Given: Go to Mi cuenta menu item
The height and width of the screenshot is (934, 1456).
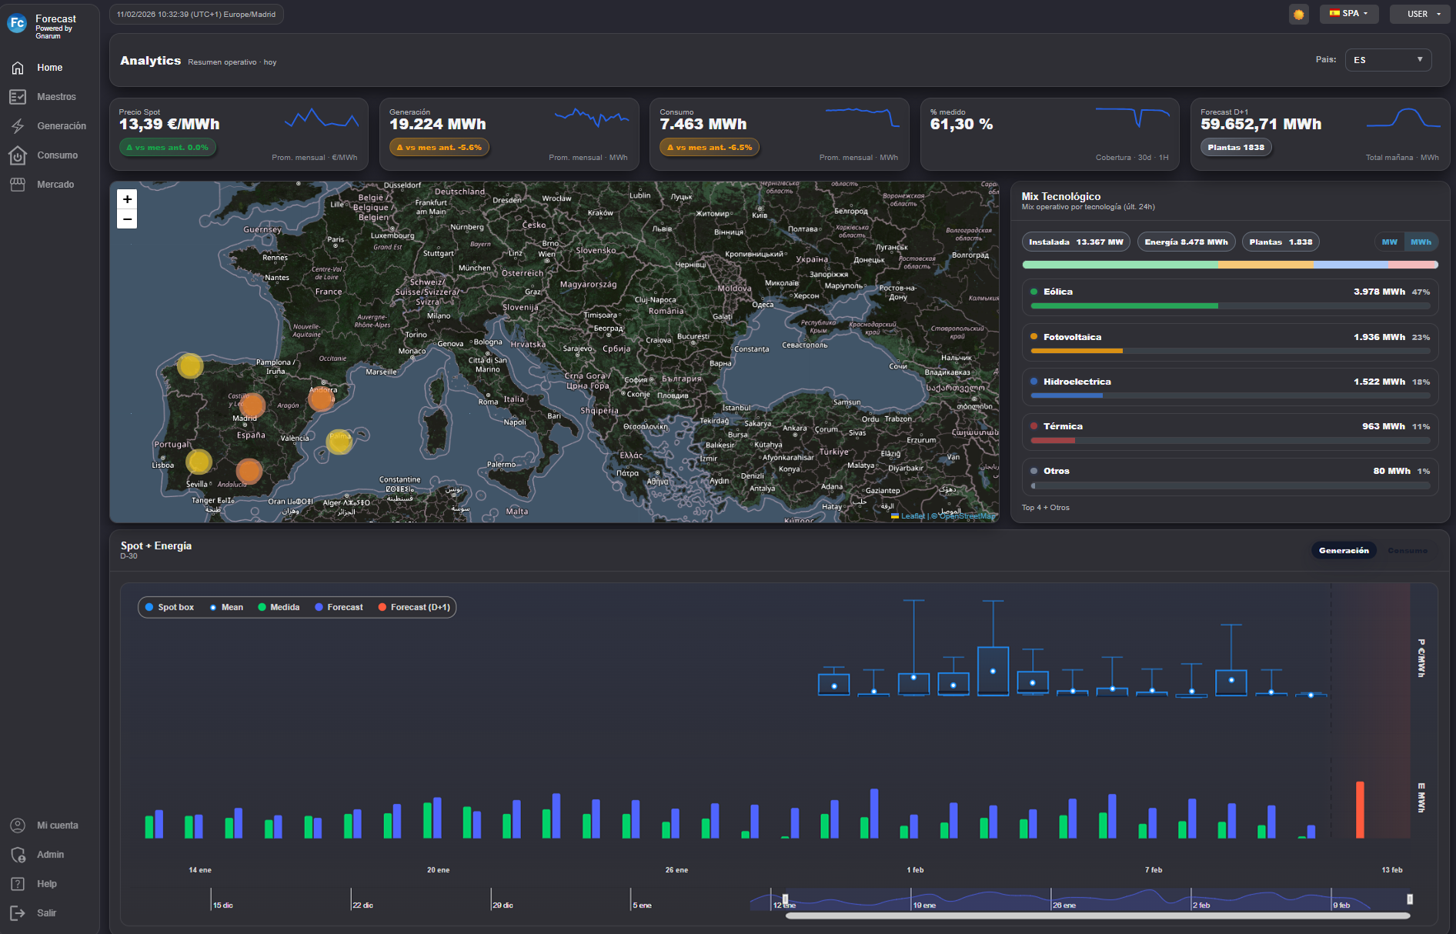Looking at the screenshot, I should click(x=57, y=826).
